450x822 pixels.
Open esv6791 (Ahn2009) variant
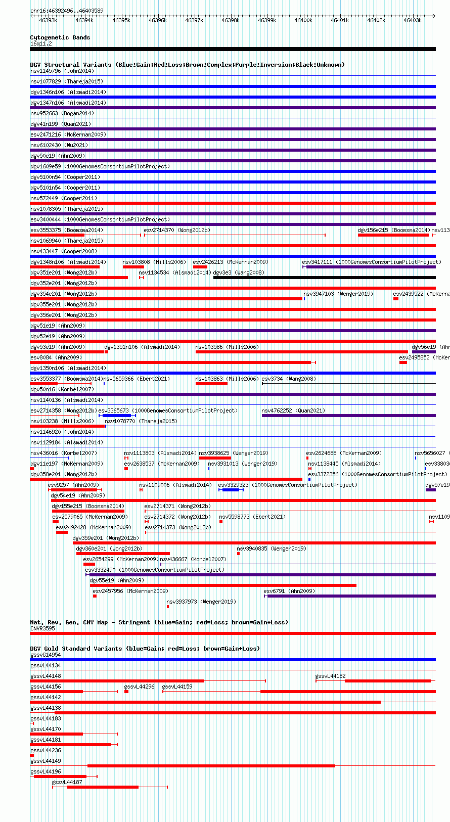click(x=289, y=591)
